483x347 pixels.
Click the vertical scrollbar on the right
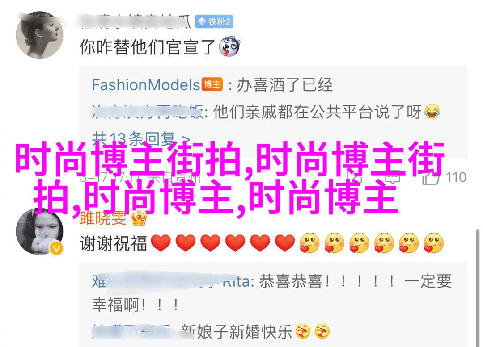(x=478, y=288)
